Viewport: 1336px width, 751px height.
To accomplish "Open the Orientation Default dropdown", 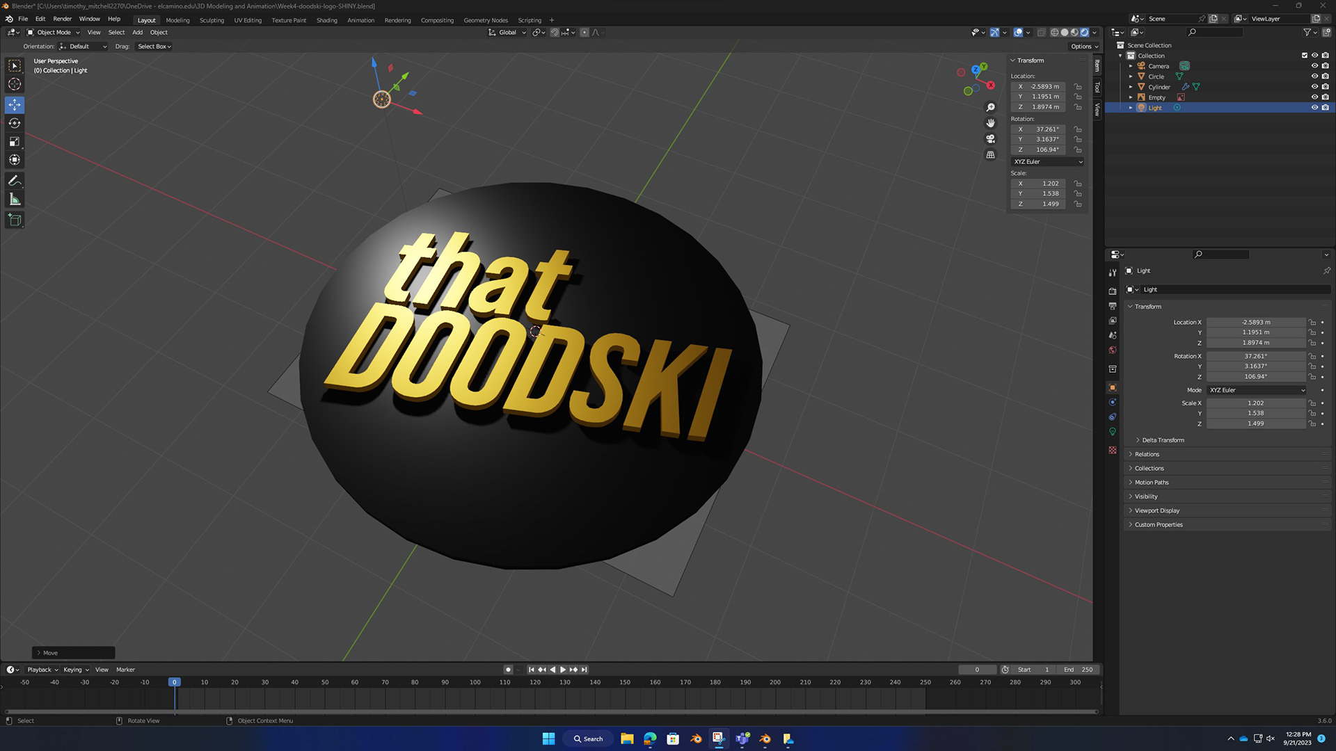I will click(83, 47).
